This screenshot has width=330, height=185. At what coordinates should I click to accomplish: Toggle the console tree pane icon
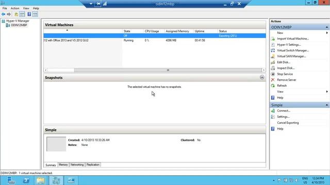click(22, 14)
